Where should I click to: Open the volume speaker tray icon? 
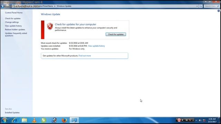click(200, 120)
